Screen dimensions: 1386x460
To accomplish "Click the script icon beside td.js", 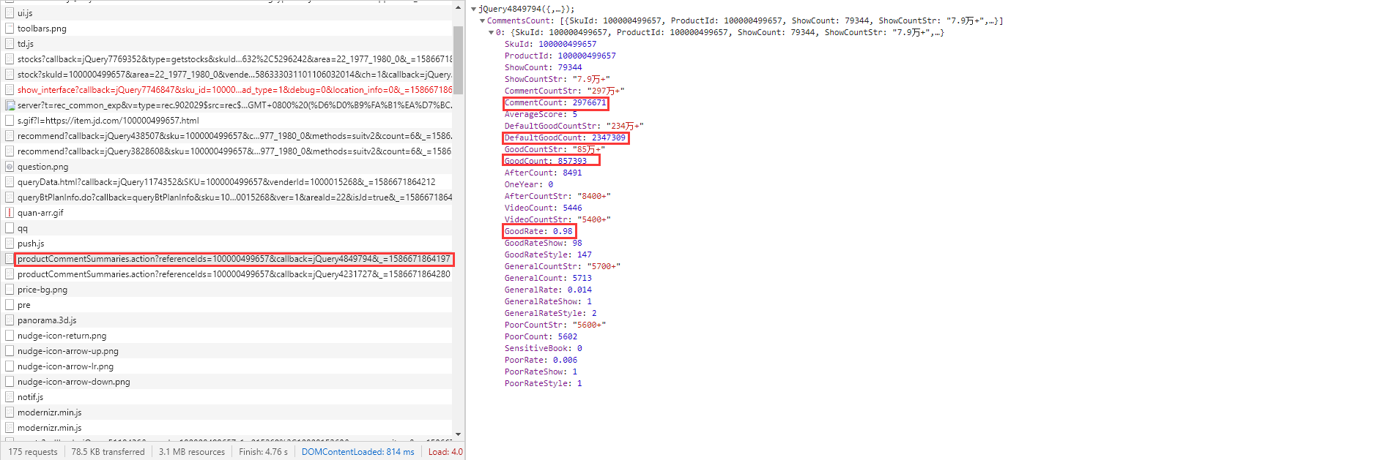I will pyautogui.click(x=10, y=44).
